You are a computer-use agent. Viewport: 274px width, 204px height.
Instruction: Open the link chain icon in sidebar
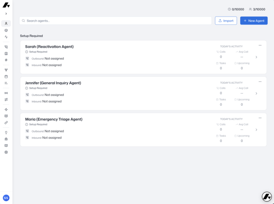tap(6, 123)
